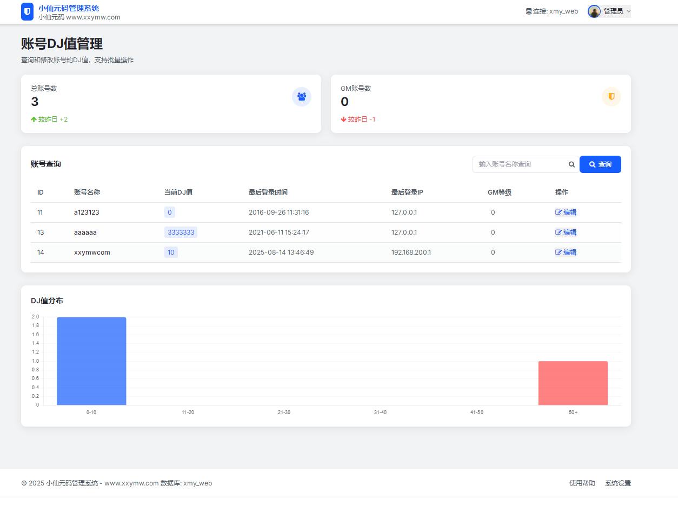Click DJ value badge 10
Image resolution: width=678 pixels, height=506 pixels.
[171, 252]
